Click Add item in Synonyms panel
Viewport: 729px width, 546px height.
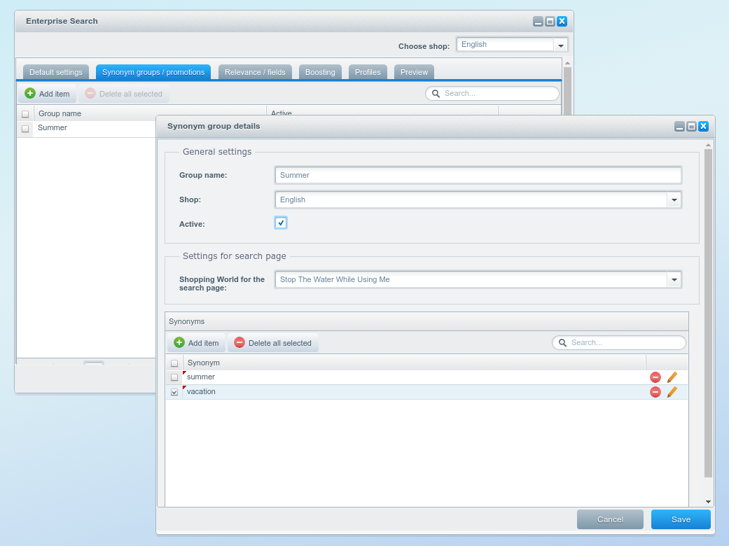197,343
